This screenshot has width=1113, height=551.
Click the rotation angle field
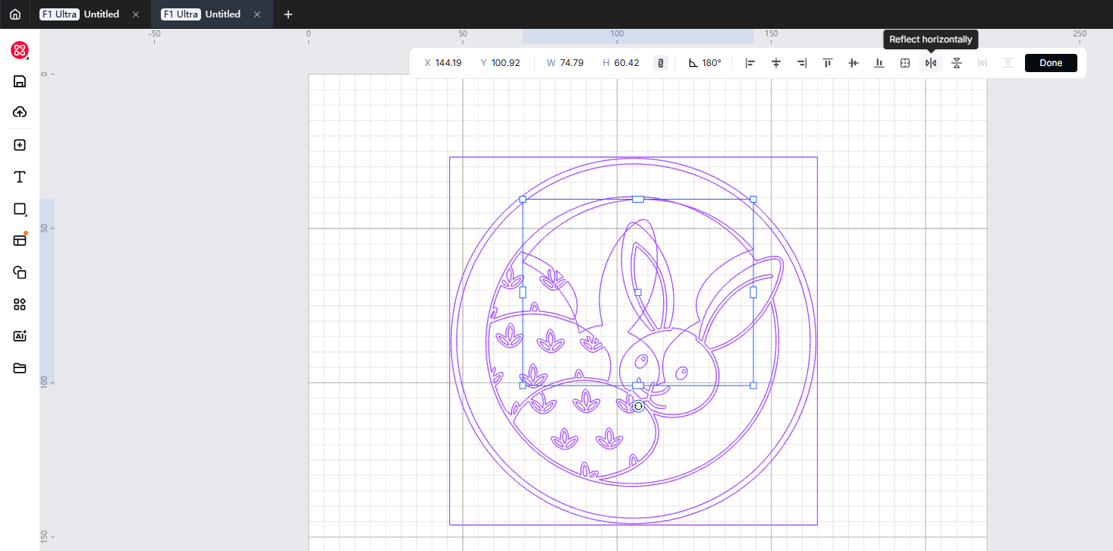[712, 63]
